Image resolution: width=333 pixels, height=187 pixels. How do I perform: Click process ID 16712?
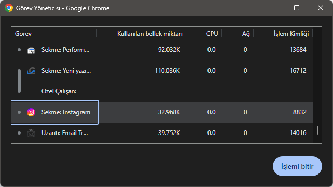click(x=298, y=71)
